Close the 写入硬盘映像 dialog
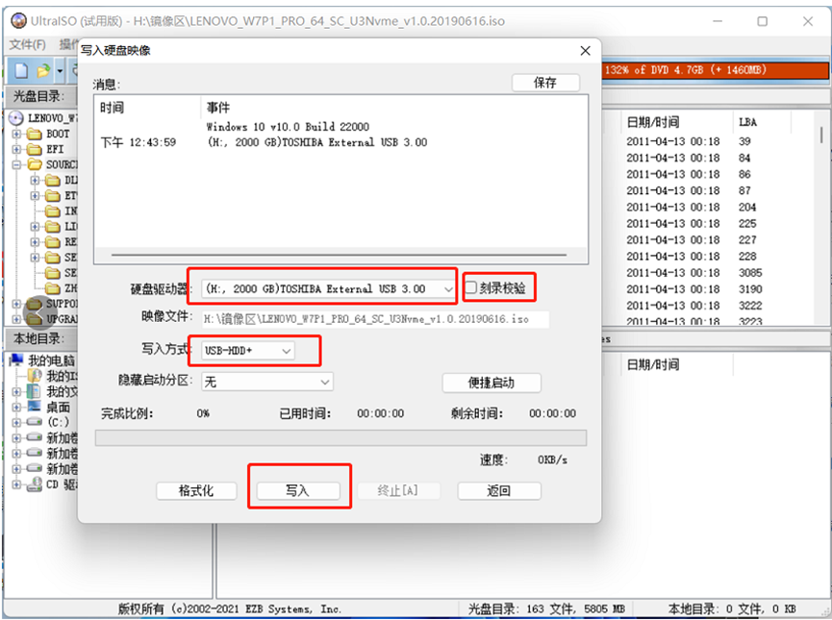Viewport: 832px width, 620px height. tap(585, 50)
